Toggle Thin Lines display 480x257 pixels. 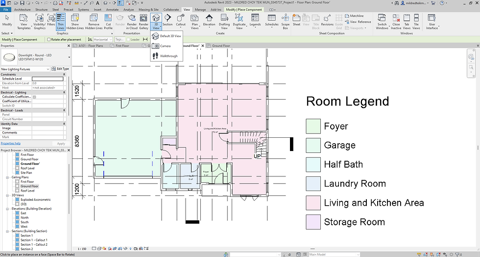coord(61,21)
